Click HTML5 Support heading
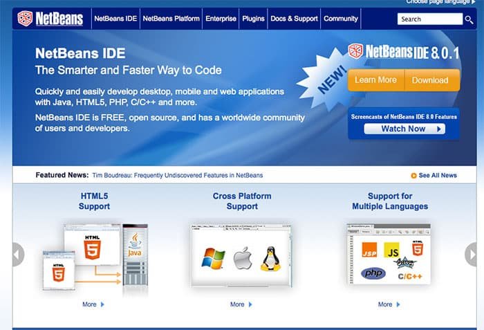Image resolution: width=484 pixels, height=330 pixels. click(x=94, y=201)
